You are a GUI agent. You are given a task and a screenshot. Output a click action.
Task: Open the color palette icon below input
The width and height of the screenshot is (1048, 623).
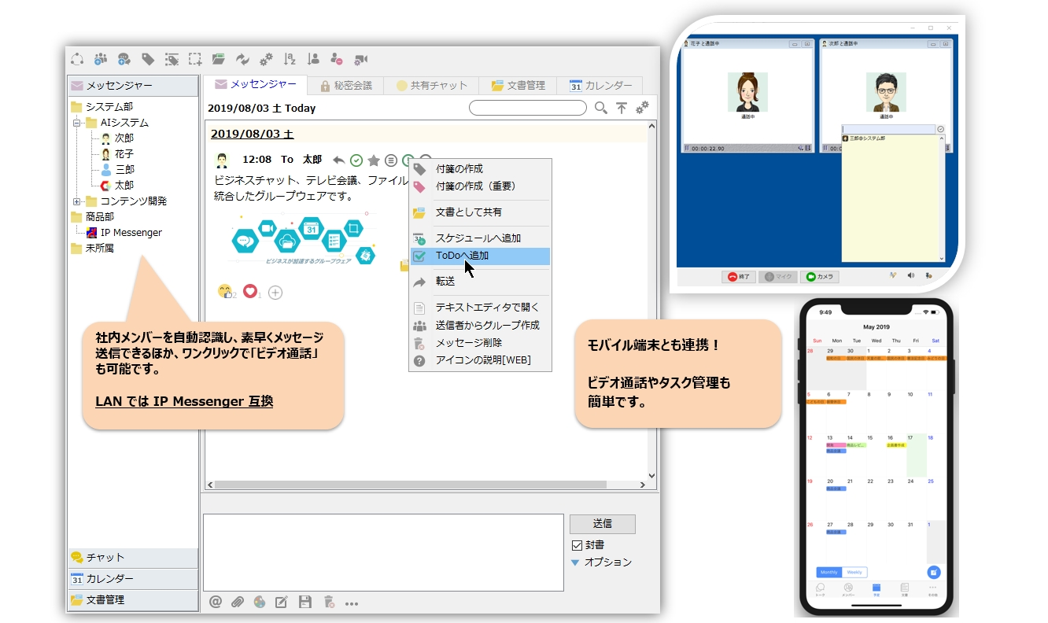click(260, 603)
